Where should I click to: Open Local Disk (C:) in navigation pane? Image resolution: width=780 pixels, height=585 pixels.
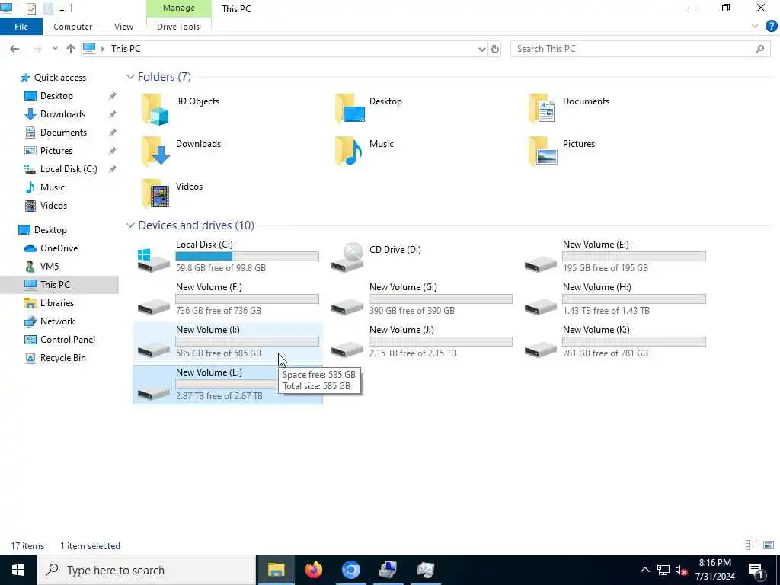[68, 169]
